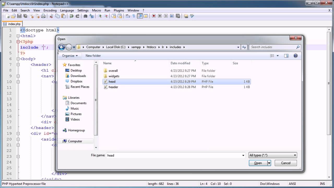Click the New folder button
Screen dimensions: 334x188
tap(93, 56)
